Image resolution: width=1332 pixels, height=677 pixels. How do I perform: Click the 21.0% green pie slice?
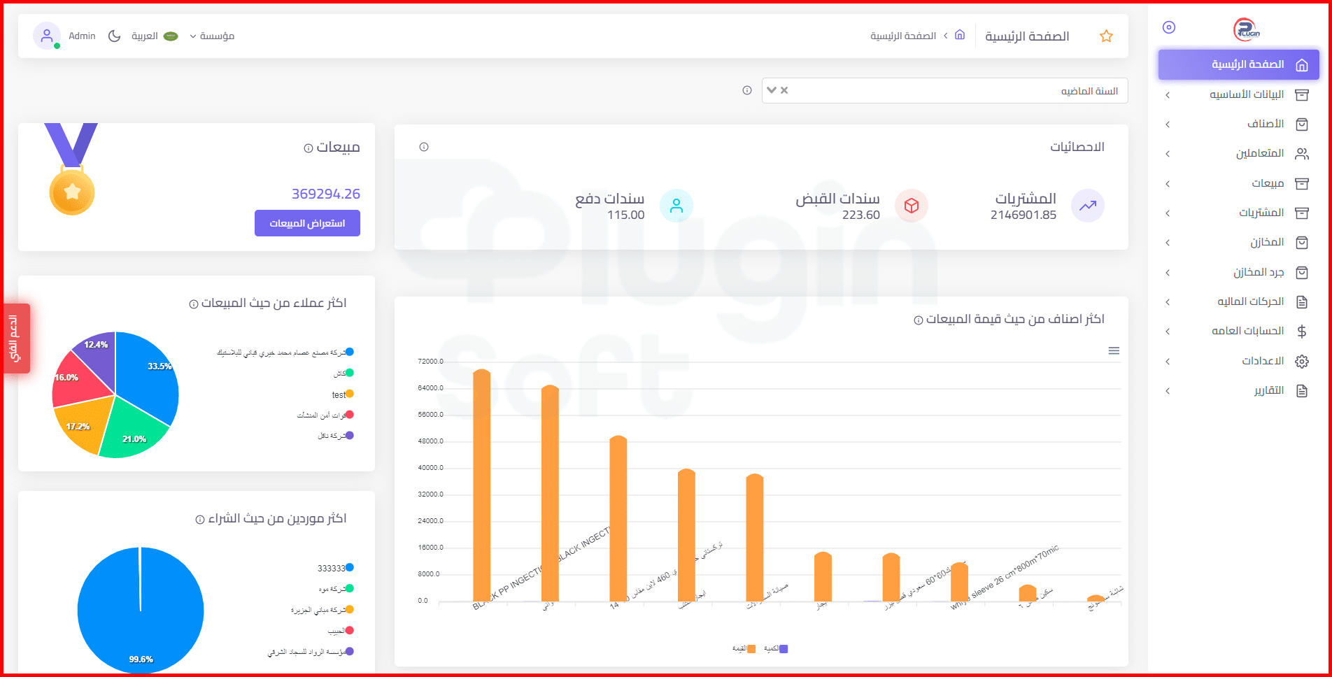133,428
